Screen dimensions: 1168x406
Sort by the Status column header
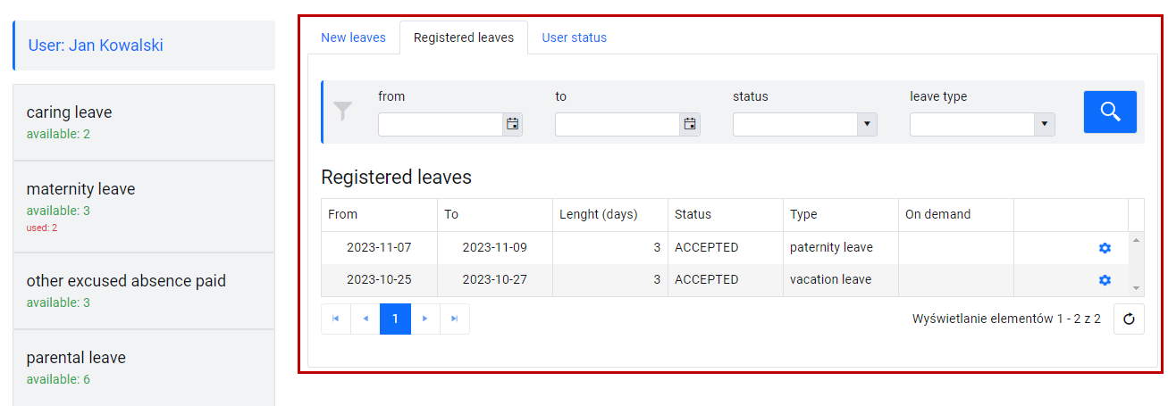coord(726,215)
